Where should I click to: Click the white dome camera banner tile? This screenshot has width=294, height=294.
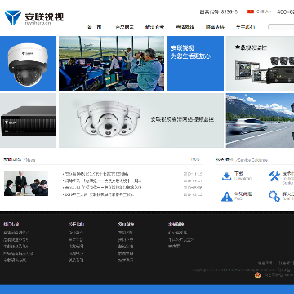[28, 63]
